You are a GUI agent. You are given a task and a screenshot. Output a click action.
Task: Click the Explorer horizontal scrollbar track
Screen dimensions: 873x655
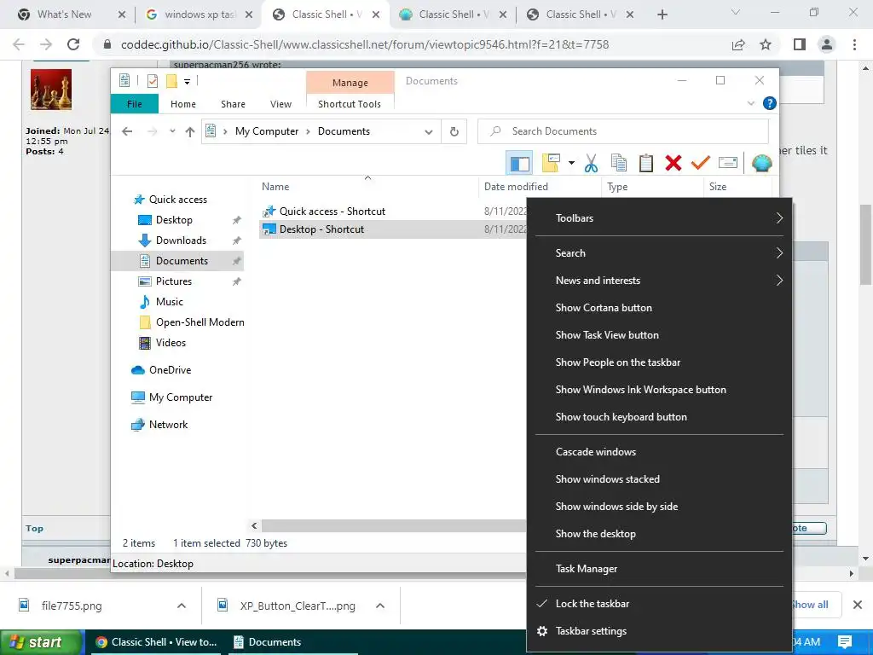click(394, 525)
